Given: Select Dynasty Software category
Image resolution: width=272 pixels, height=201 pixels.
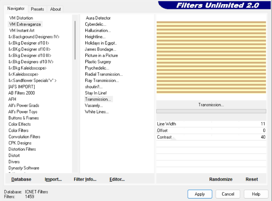Looking at the screenshot, I should coord(24,168).
